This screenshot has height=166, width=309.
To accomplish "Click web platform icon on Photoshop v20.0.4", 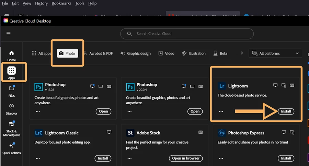I will pyautogui.click(x=201, y=86).
